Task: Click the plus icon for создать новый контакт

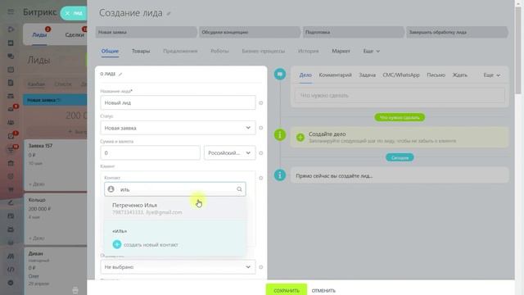Action: coord(116,244)
